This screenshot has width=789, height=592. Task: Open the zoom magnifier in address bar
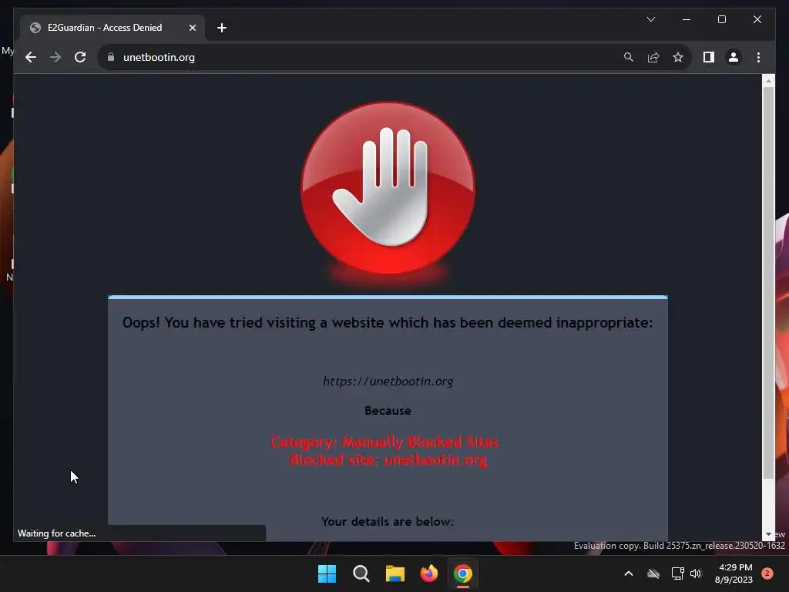(629, 57)
